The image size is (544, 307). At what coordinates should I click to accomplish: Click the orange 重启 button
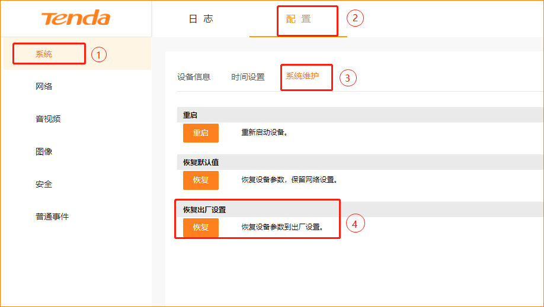point(201,133)
